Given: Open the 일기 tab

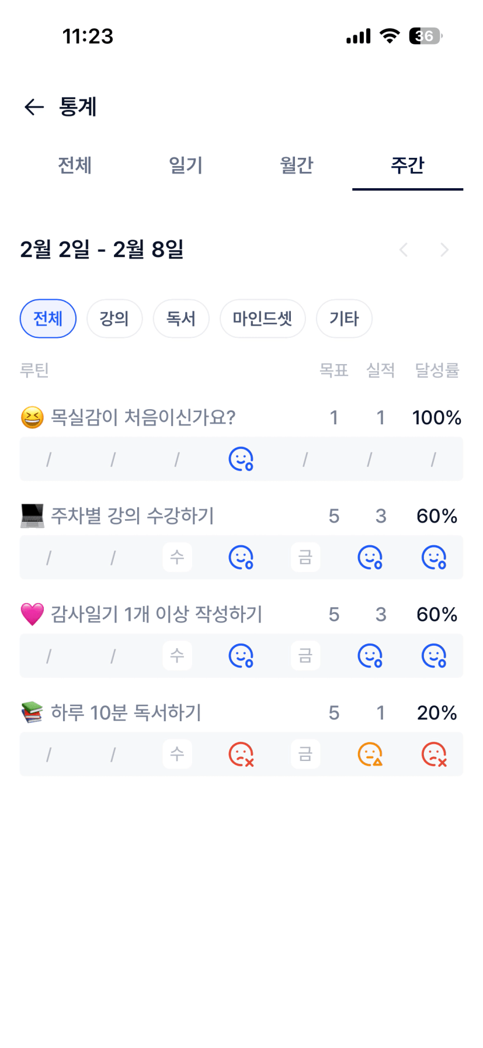Looking at the screenshot, I should click(186, 165).
